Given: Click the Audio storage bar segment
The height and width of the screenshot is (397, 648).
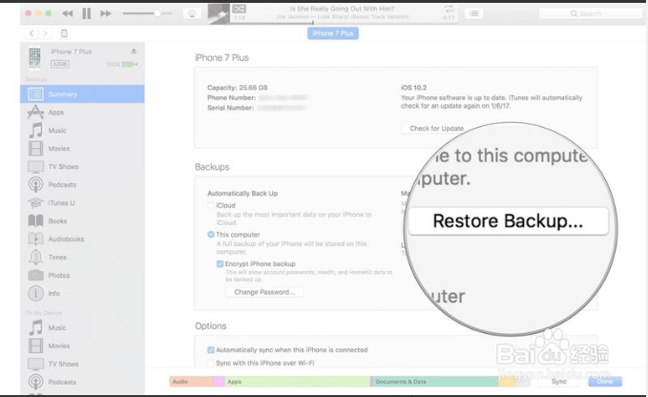Looking at the screenshot, I should [192, 382].
